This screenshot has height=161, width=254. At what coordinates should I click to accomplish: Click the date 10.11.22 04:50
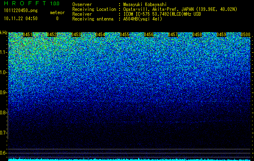click(21, 19)
